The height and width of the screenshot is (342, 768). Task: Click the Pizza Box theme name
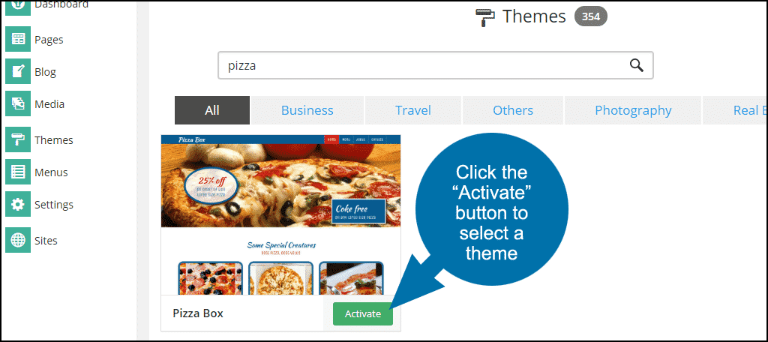click(198, 313)
